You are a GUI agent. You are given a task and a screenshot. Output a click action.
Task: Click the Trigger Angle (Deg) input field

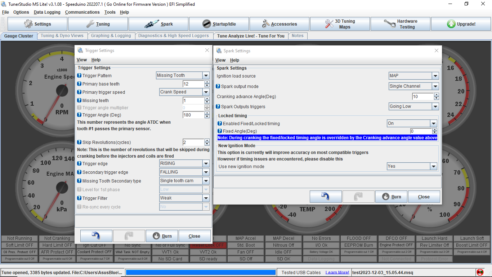(194, 115)
